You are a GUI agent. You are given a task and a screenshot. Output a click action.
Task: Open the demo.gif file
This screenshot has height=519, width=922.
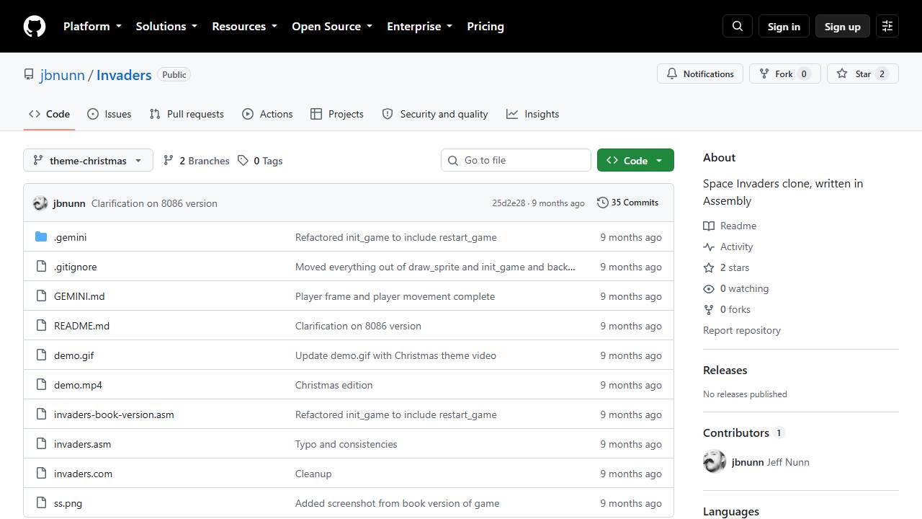(74, 355)
